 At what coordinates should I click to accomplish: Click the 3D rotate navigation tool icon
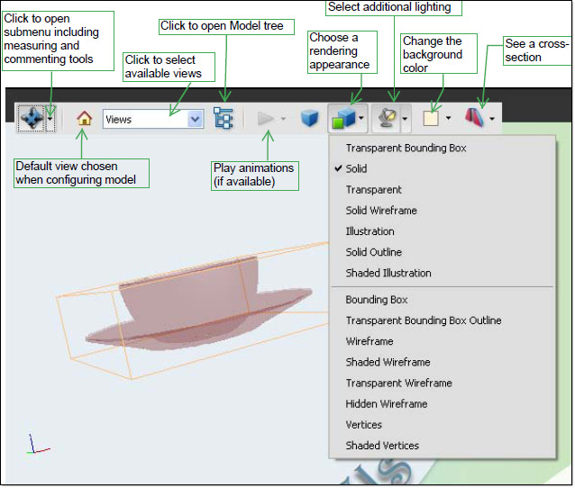31,118
